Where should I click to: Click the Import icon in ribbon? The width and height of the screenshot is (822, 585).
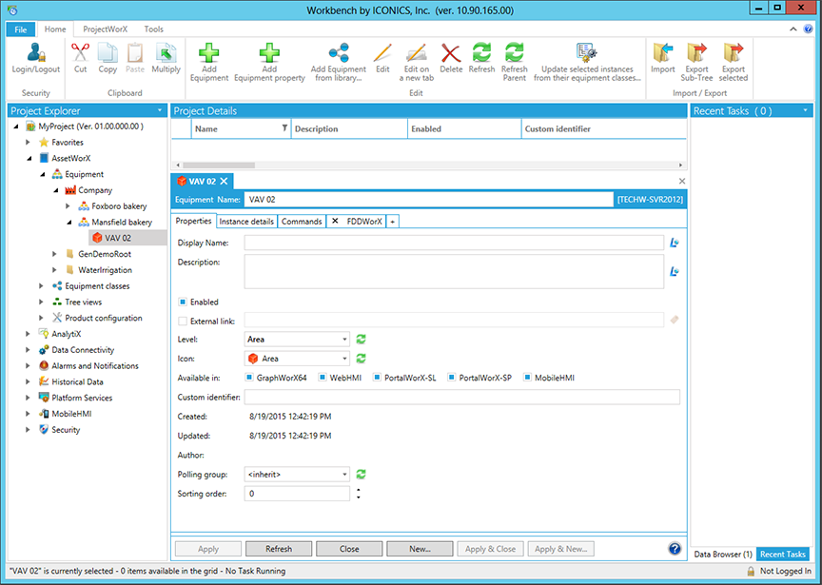coord(662,55)
